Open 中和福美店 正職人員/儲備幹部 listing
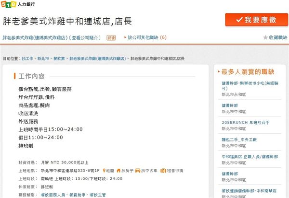 click(x=250, y=157)
